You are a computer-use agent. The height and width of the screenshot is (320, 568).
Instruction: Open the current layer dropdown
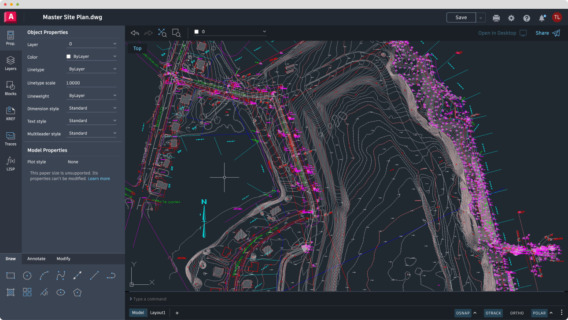pyautogui.click(x=229, y=31)
